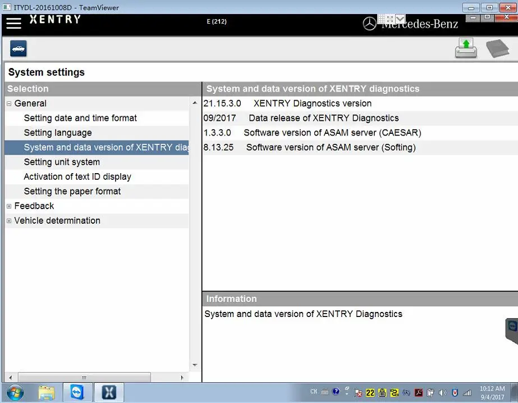Viewport: 518px width, 403px height.
Task: Select Setting language
Action: click(x=97, y=133)
